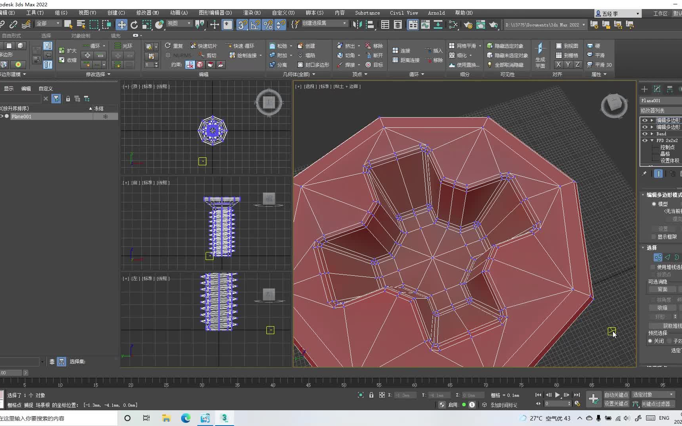Open the Civil View menu
The image size is (682, 426).
click(403, 13)
